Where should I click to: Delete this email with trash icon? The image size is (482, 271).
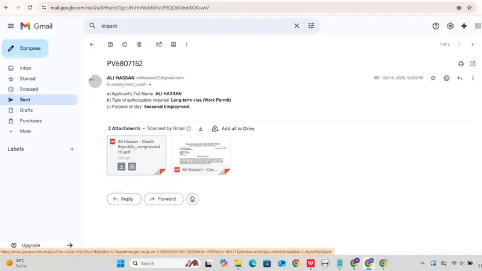click(139, 45)
